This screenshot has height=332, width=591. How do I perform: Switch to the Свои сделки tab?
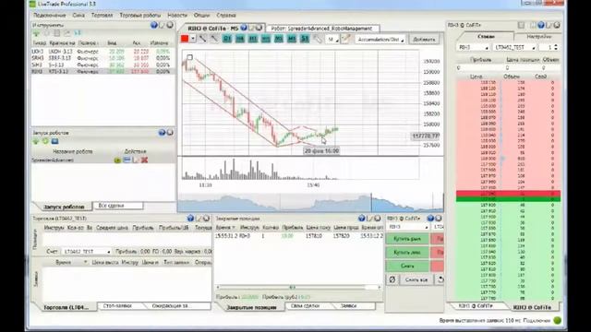[306, 306]
